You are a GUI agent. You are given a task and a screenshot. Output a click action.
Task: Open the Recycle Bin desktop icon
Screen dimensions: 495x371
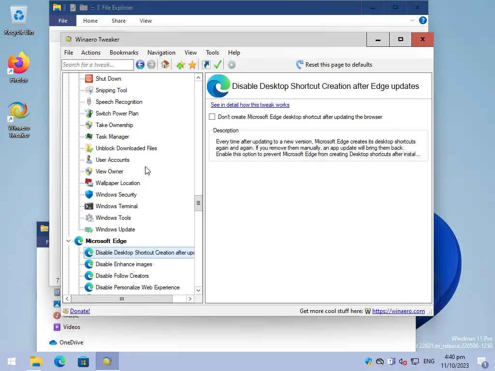pyautogui.click(x=19, y=21)
